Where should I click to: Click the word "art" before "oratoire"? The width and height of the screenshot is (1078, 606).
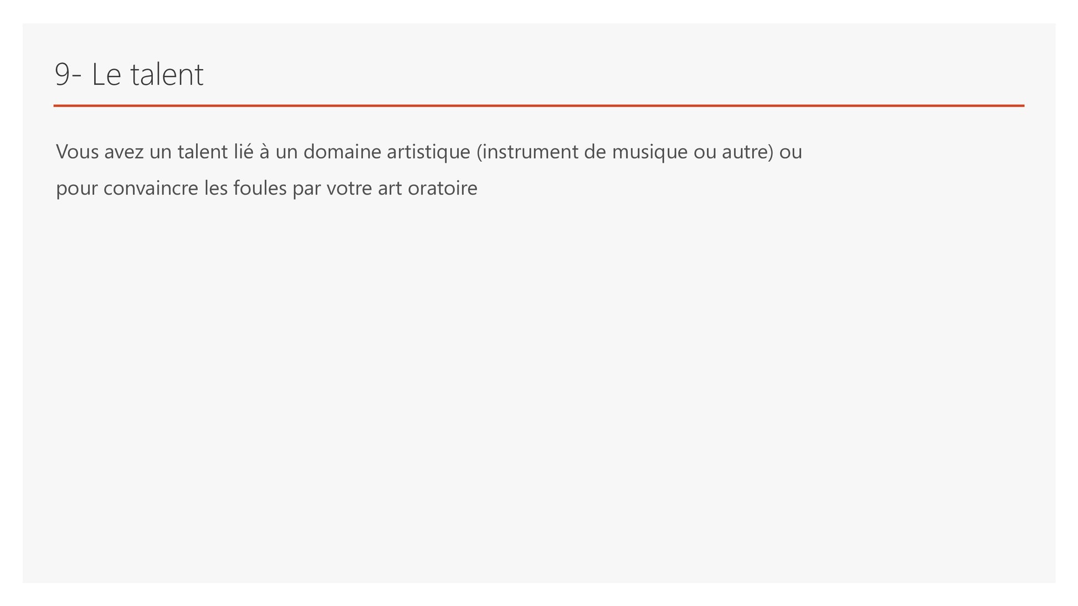click(x=390, y=188)
